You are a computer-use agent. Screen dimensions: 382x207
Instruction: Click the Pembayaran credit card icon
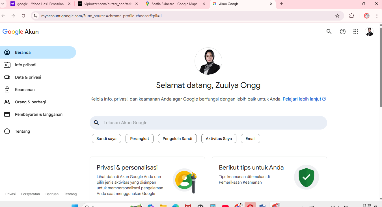click(7, 114)
